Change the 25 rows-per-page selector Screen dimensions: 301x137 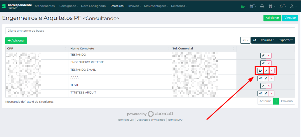click(x=245, y=40)
